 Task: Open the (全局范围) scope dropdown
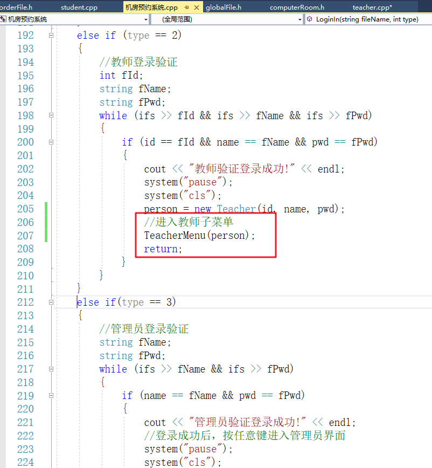point(300,19)
